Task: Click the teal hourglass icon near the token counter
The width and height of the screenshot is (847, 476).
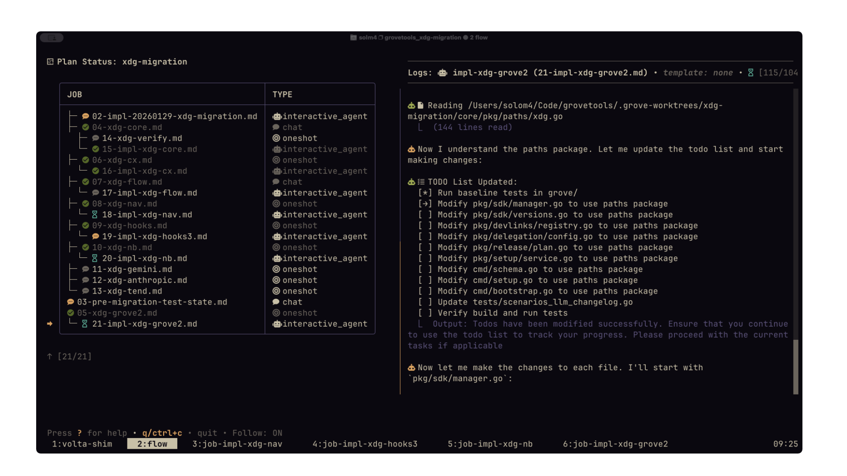Action: (x=751, y=73)
